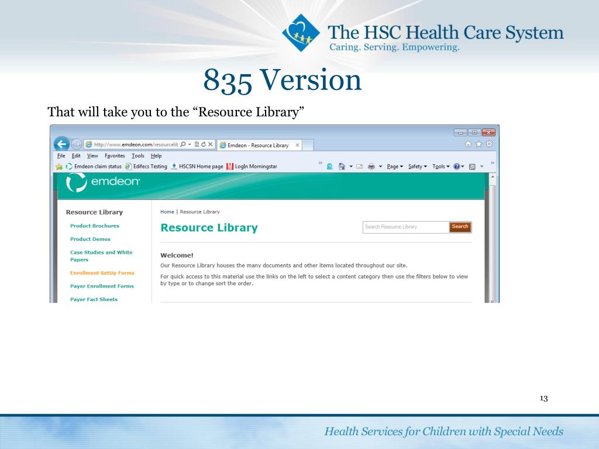The height and width of the screenshot is (449, 599).
Task: Expand the Home button dropdown arrow
Action: click(351, 167)
